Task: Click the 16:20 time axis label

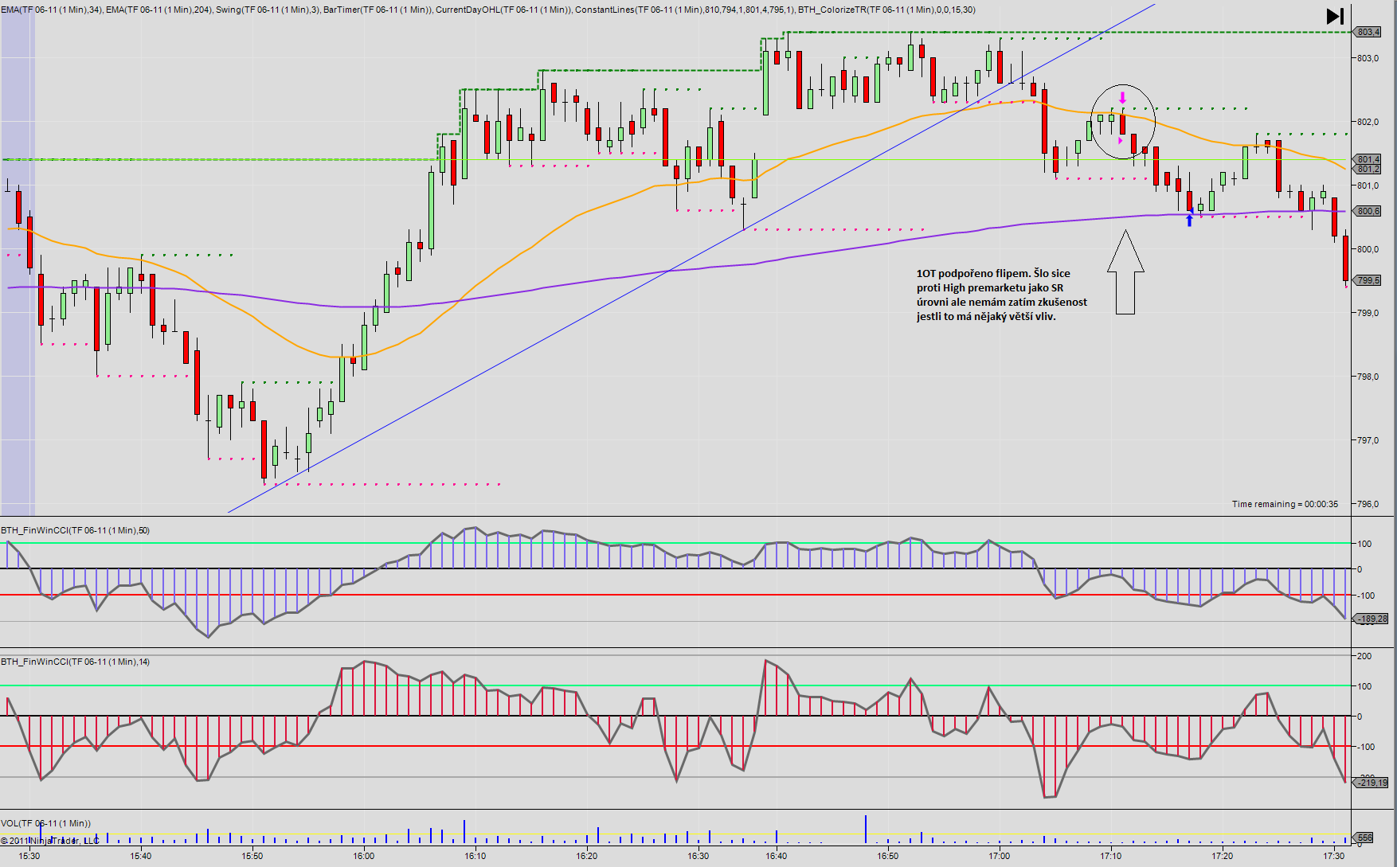Action: click(587, 856)
